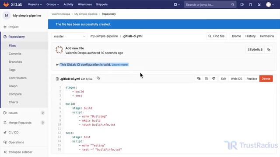The width and height of the screenshot is (280, 157).
Task: Click the Blame button
Action: pyautogui.click(x=236, y=36)
